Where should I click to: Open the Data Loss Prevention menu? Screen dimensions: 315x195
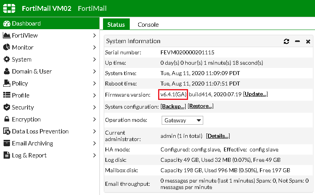pos(50,131)
